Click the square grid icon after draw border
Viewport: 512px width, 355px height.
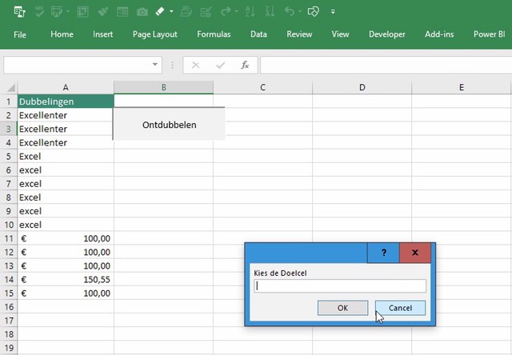pyautogui.click(x=82, y=12)
